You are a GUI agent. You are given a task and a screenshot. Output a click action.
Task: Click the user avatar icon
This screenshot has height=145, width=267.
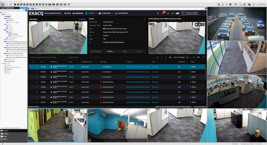click(183, 13)
